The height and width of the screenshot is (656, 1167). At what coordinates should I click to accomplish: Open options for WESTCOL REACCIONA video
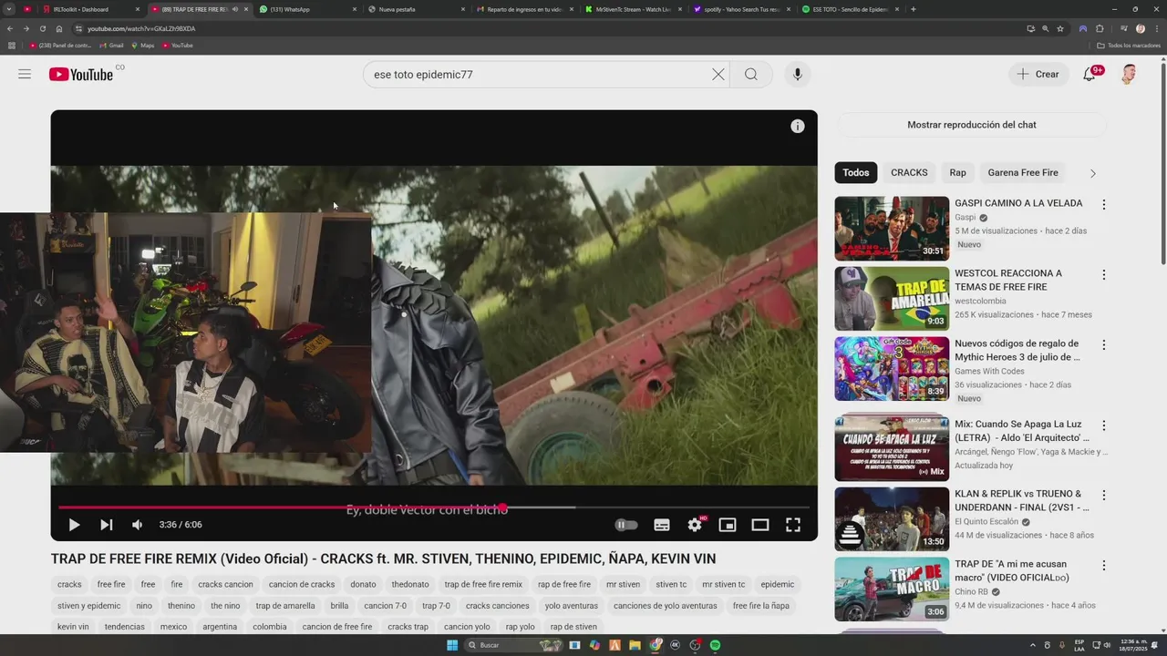tap(1103, 275)
